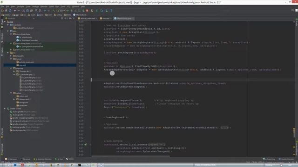The height and width of the screenshot is (167, 298).
Task: Open the Terminal tool window
Action: [25, 159]
